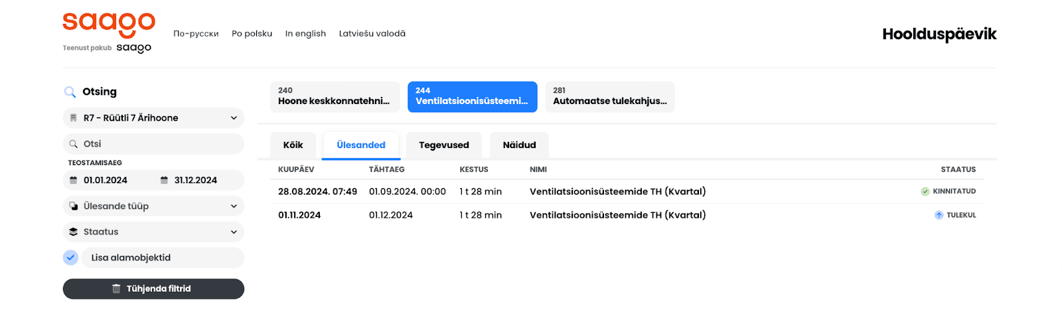The height and width of the screenshot is (331, 1062).
Task: Open the R7 - Rüütli 7 Ärihoone dropdown
Action: tap(153, 118)
